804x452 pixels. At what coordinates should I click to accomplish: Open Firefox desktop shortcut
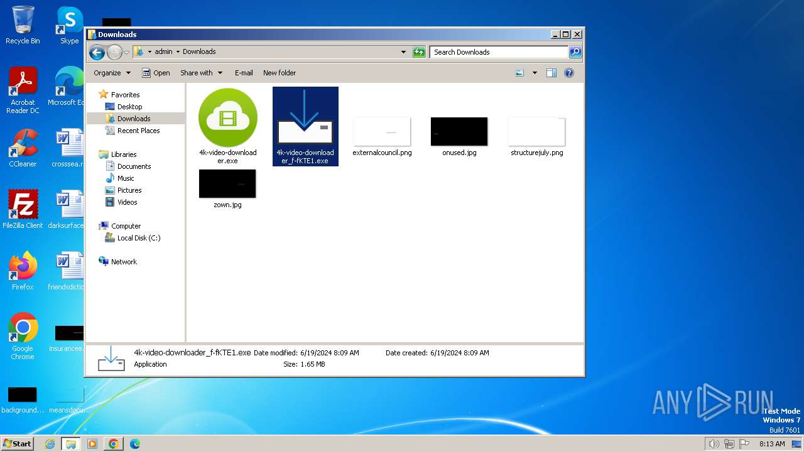[x=23, y=271]
